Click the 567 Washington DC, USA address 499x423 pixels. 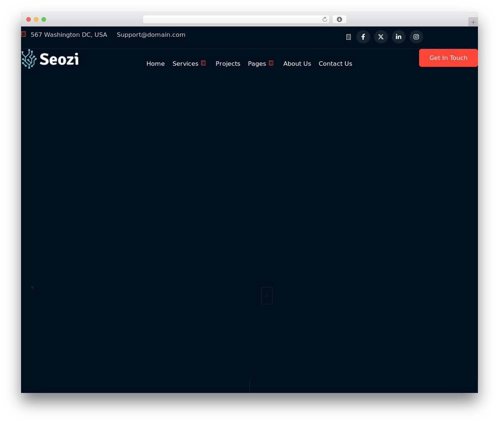tap(69, 35)
